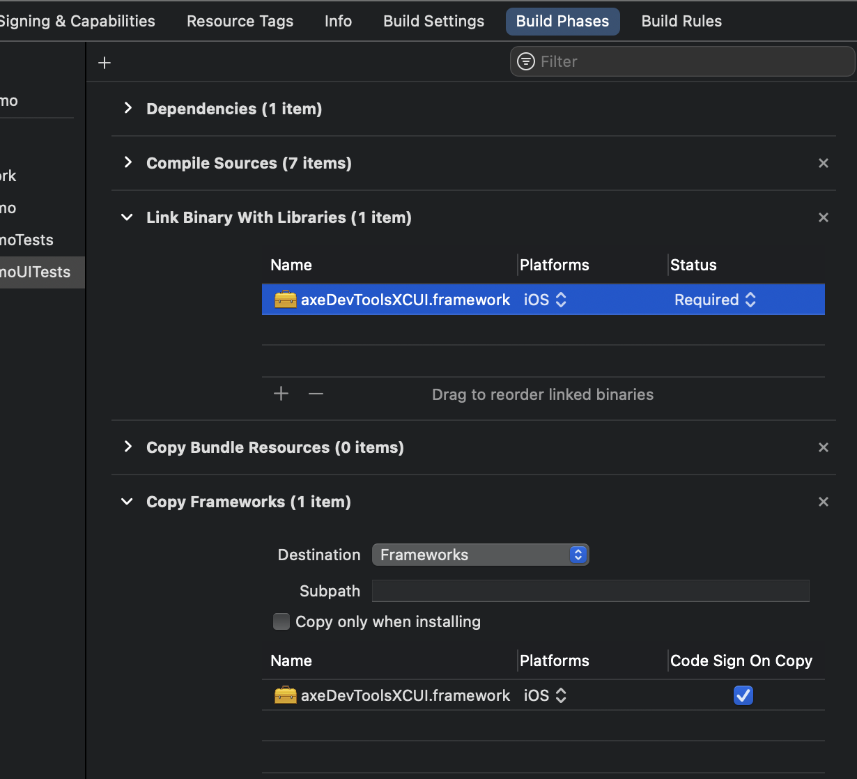Delete the Compile Sources phase with its X
This screenshot has height=779, width=857.
coord(824,163)
